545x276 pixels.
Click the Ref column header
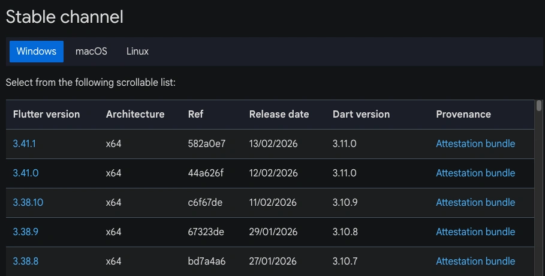(x=195, y=114)
